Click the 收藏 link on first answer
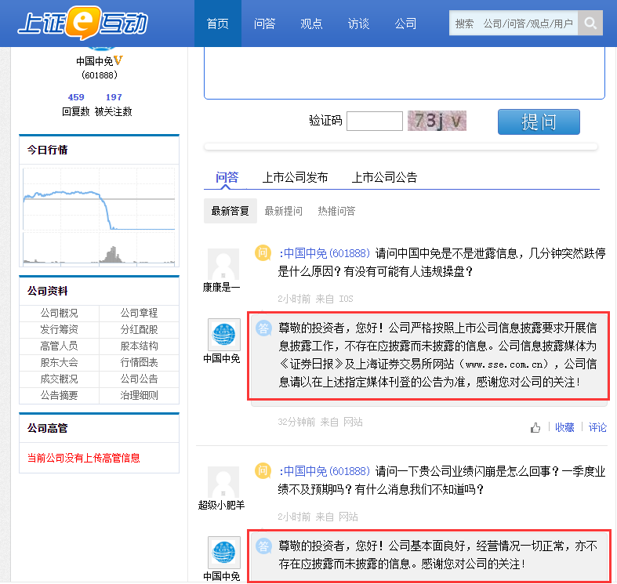Screen dimensions: 617x584 564,427
